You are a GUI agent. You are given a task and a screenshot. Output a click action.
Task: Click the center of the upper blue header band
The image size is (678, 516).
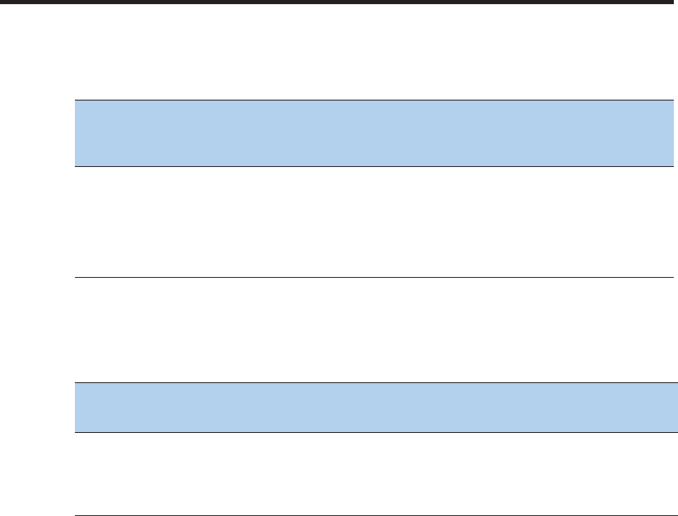click(x=374, y=133)
